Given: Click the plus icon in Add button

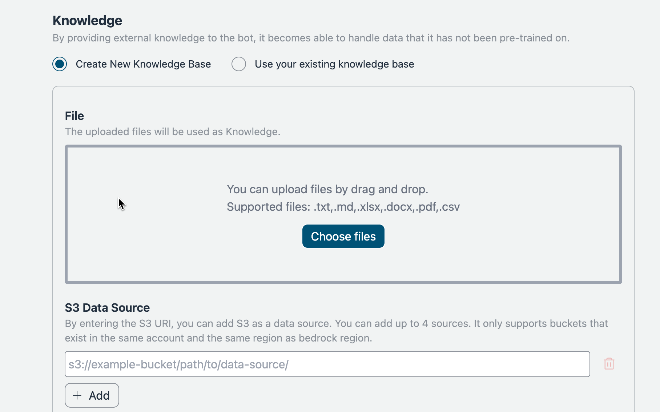Looking at the screenshot, I should click(77, 395).
